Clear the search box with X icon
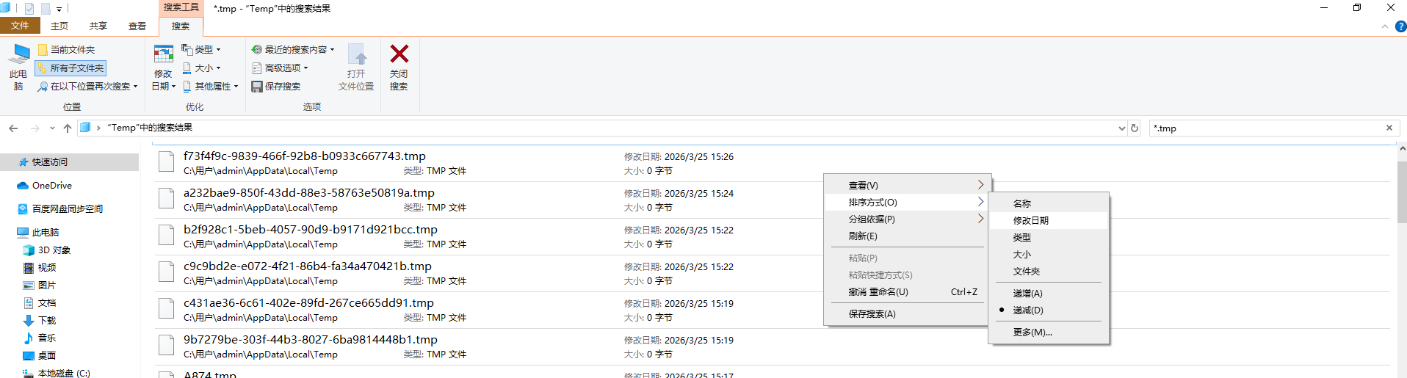This screenshot has width=1407, height=378. pos(1389,128)
